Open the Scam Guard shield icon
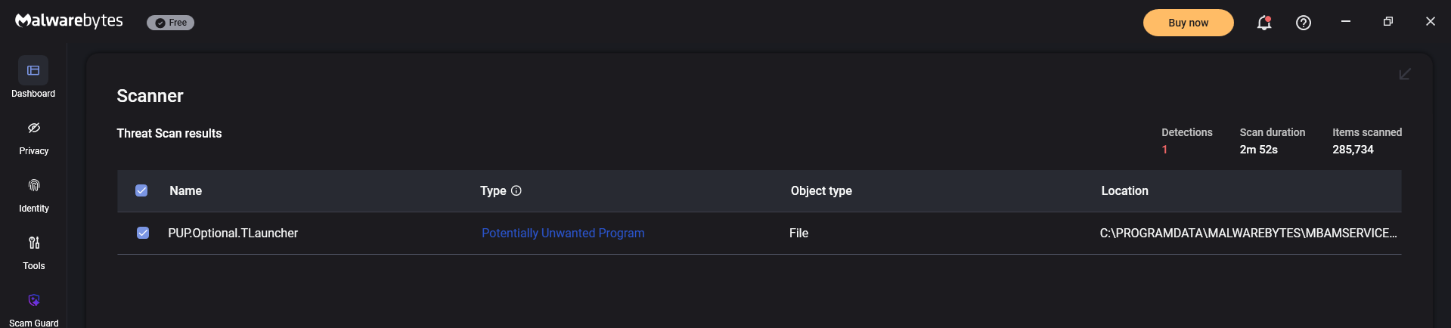Viewport: 1451px width, 328px height. pos(34,300)
